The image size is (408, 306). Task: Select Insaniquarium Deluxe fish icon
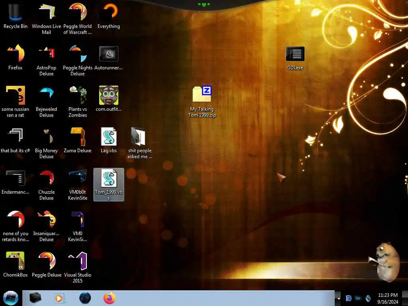click(46, 226)
